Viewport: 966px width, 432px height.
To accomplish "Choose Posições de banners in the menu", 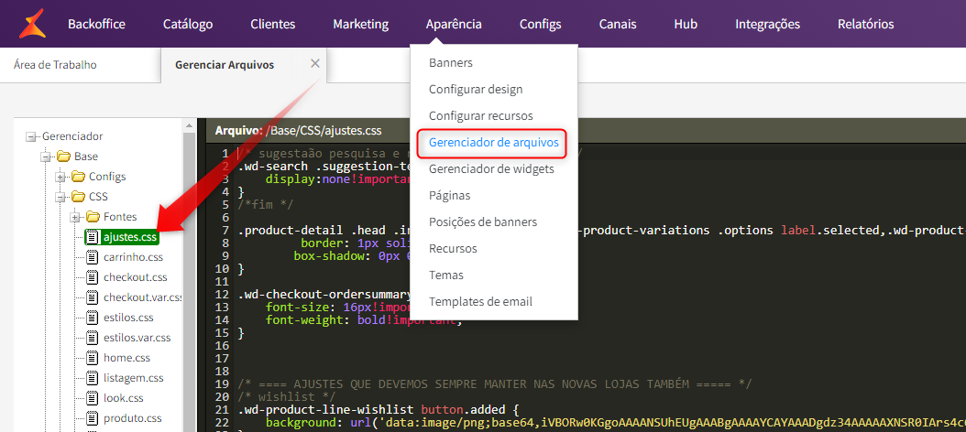I will tap(483, 222).
